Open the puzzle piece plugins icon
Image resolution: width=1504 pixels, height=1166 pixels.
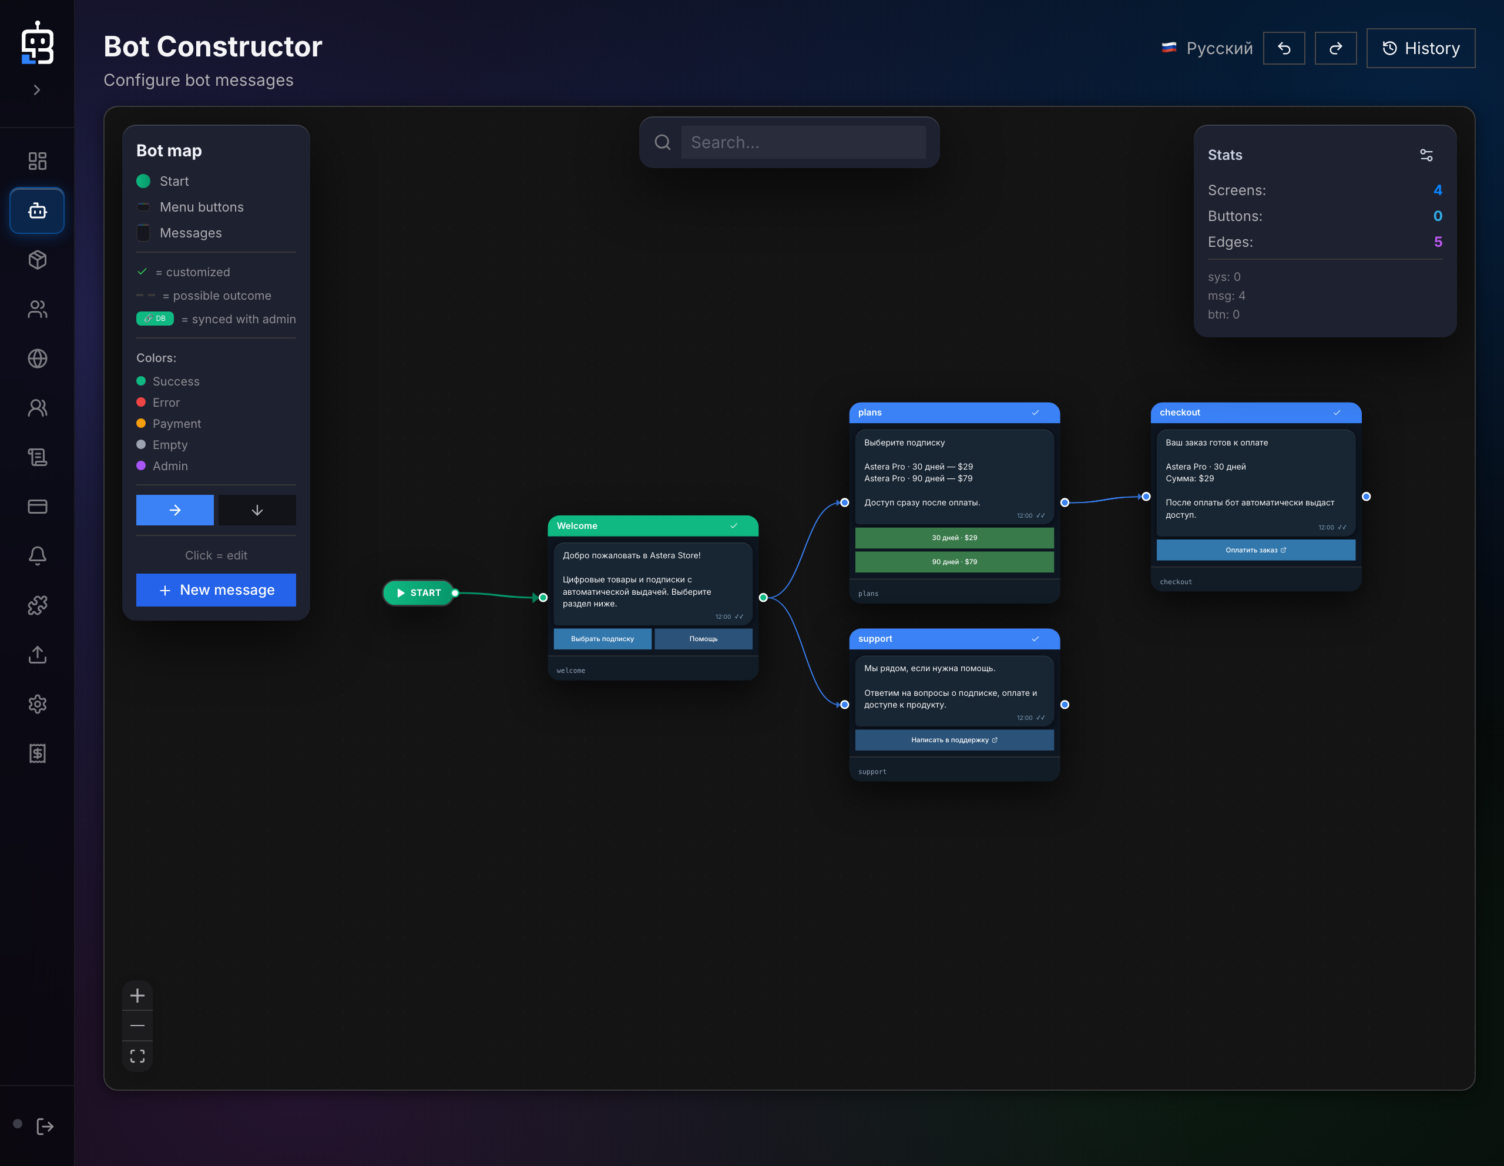[37, 605]
